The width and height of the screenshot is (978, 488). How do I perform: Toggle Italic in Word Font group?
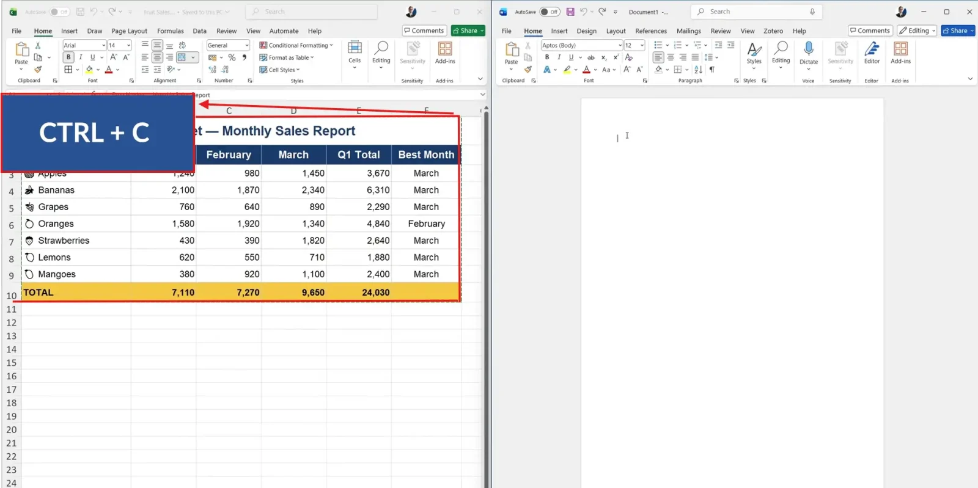pyautogui.click(x=559, y=57)
